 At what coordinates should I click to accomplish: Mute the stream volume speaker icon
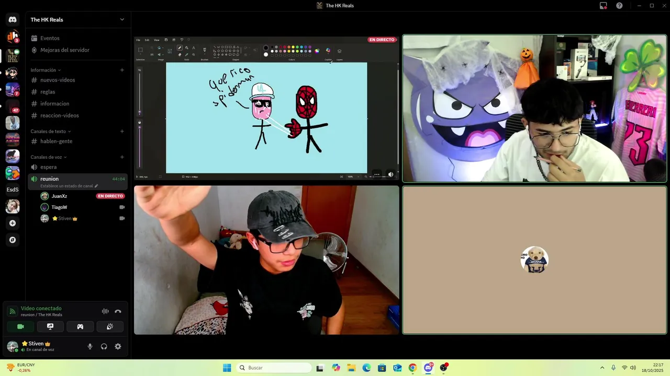(x=390, y=174)
